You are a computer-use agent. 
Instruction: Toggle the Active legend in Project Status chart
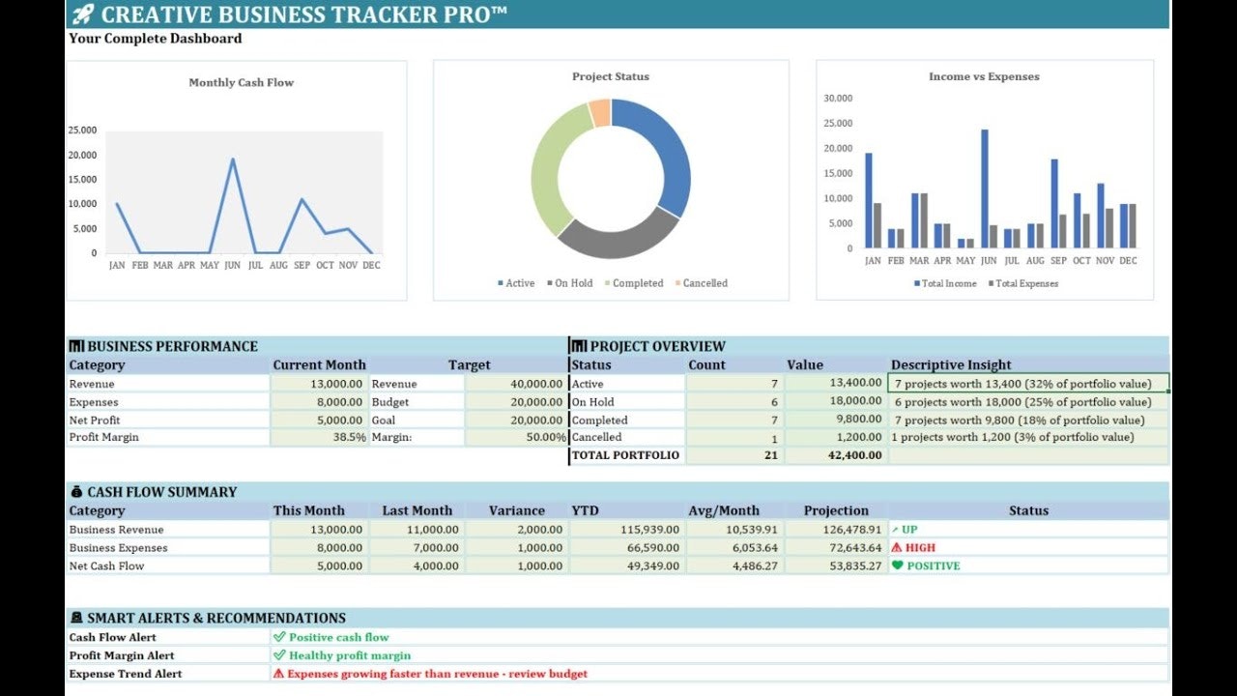tap(518, 282)
